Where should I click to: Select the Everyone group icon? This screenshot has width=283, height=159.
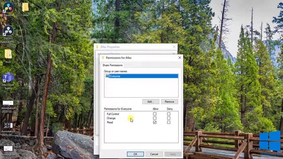pos(107,76)
